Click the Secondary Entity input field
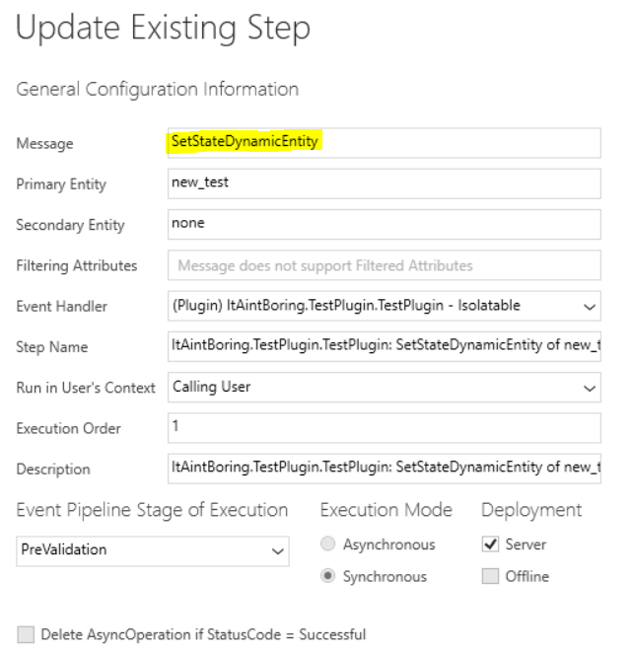Viewport: 633px width, 652px height. pyautogui.click(x=384, y=224)
